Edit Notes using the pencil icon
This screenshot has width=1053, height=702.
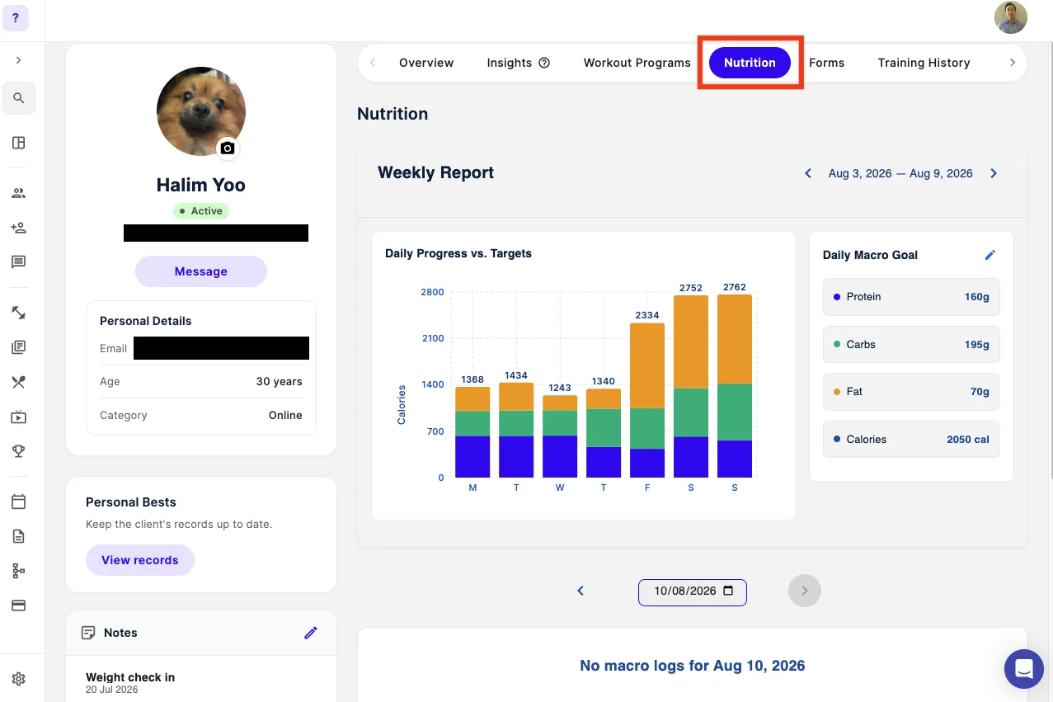coord(311,633)
